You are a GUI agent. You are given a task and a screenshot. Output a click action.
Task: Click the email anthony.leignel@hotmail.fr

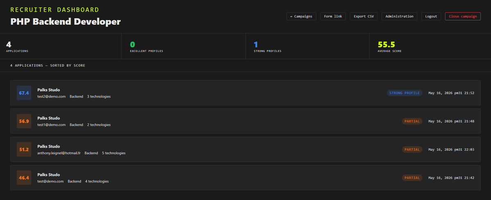click(59, 153)
